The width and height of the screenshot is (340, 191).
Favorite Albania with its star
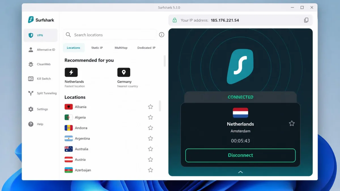point(150,107)
